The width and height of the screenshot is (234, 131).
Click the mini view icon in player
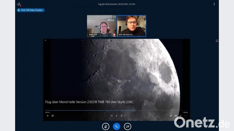click(176, 116)
